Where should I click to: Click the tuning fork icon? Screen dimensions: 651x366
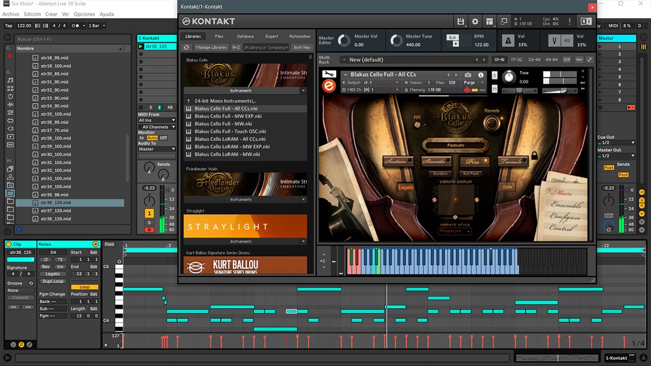point(554,41)
